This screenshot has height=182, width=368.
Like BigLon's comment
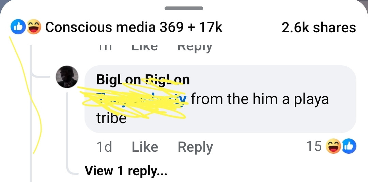click(x=145, y=147)
